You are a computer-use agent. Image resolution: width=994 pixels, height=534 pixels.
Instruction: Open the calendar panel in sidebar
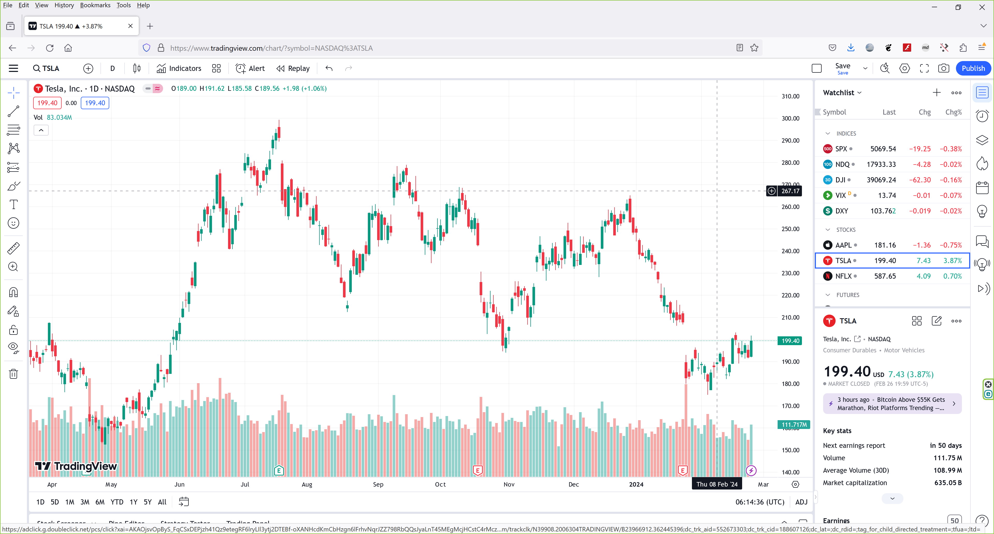982,188
